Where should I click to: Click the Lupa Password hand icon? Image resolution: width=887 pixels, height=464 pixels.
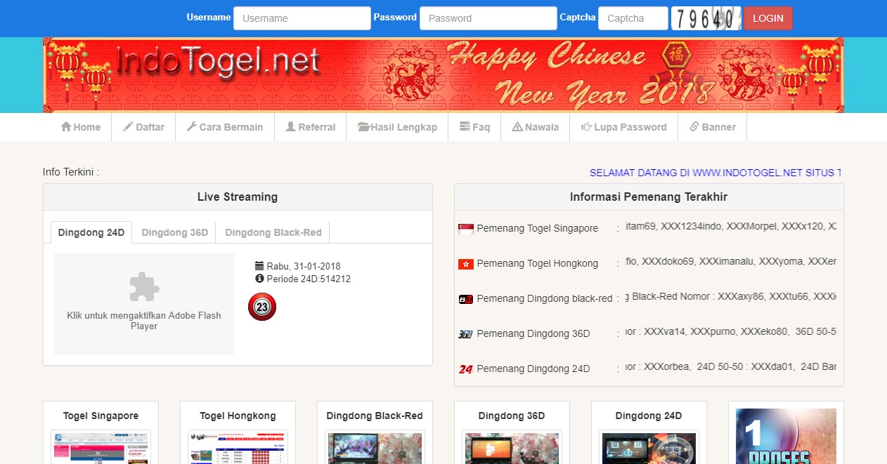(586, 127)
